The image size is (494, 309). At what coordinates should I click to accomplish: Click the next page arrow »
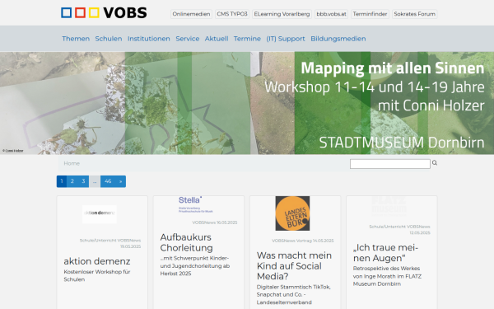coord(121,181)
